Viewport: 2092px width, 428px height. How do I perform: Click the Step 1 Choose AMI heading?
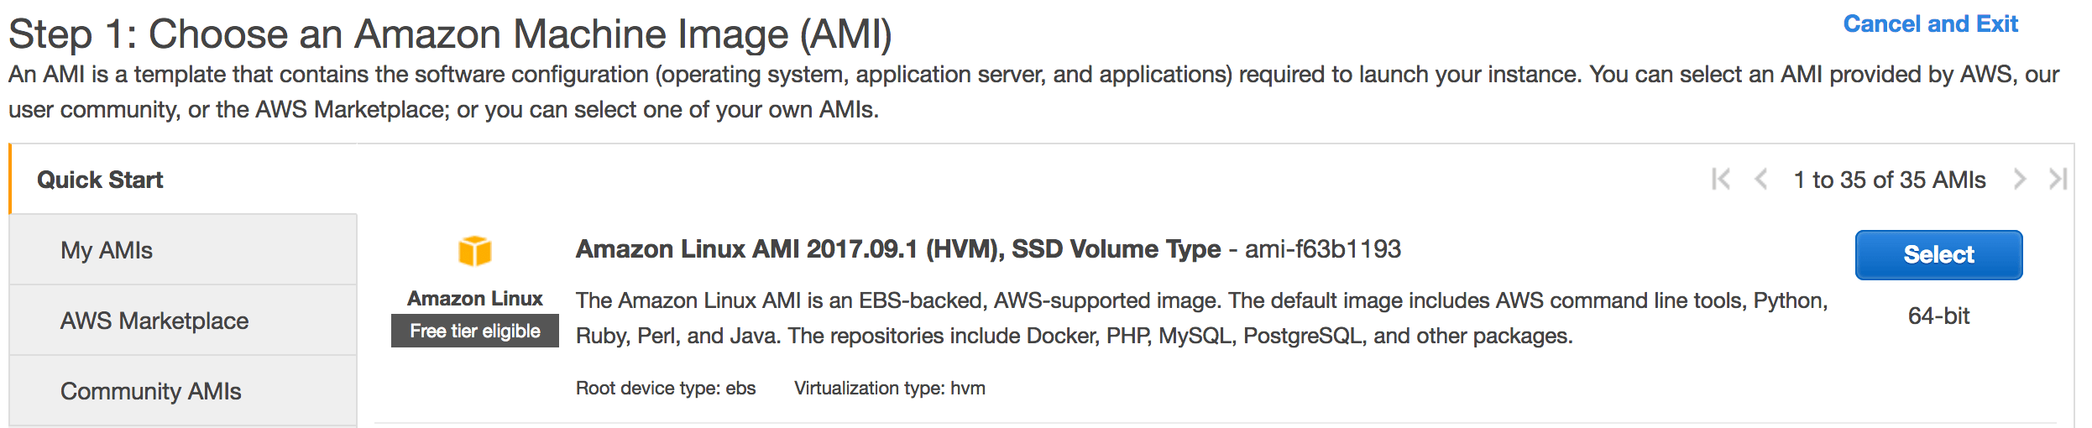point(450,35)
